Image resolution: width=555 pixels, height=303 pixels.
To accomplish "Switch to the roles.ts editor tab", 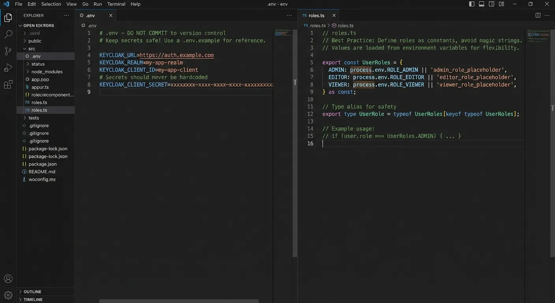I will coord(316,15).
